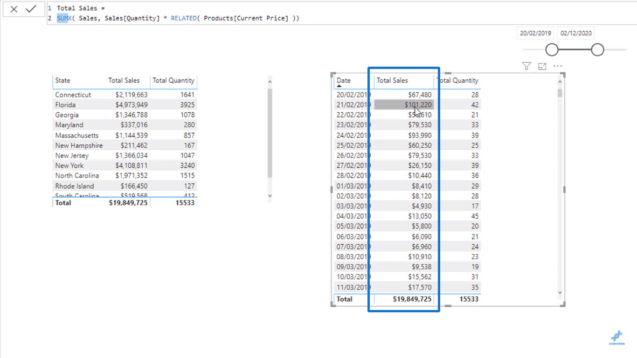Click the $15,562 sales cell

point(420,277)
